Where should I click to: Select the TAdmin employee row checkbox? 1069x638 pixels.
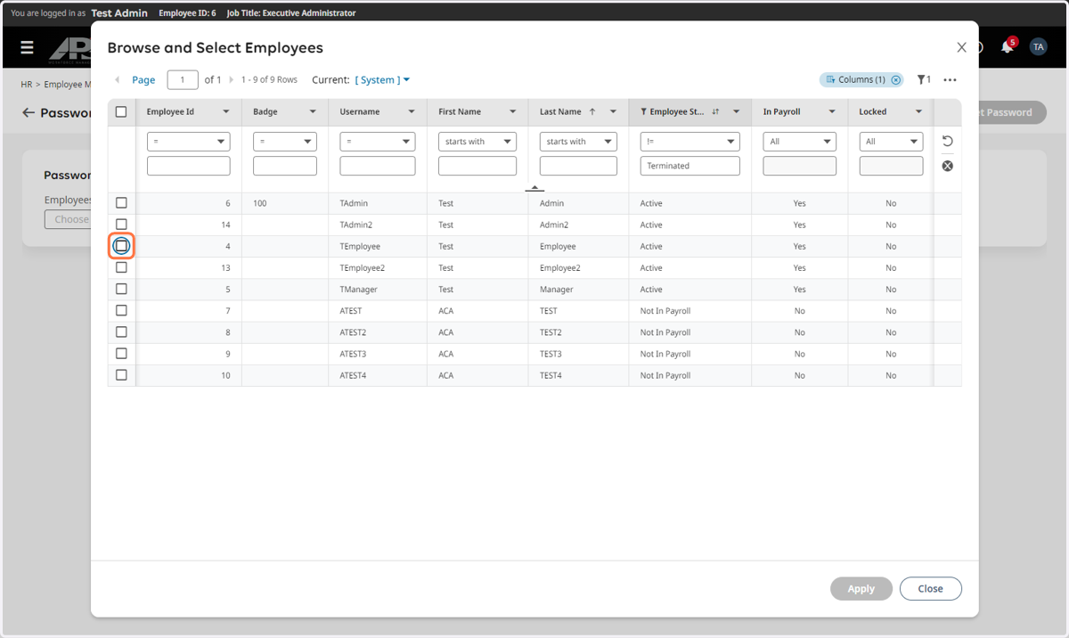tap(121, 203)
